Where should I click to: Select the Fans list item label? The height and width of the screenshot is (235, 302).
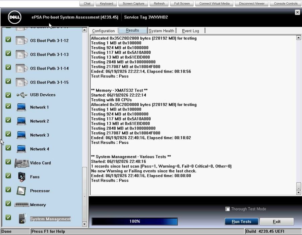[x=35, y=177]
